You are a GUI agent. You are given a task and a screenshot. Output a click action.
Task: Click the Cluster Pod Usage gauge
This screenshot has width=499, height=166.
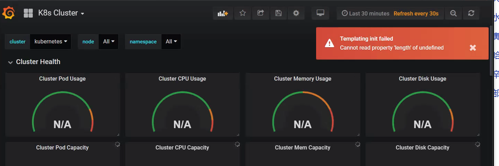pos(62,112)
